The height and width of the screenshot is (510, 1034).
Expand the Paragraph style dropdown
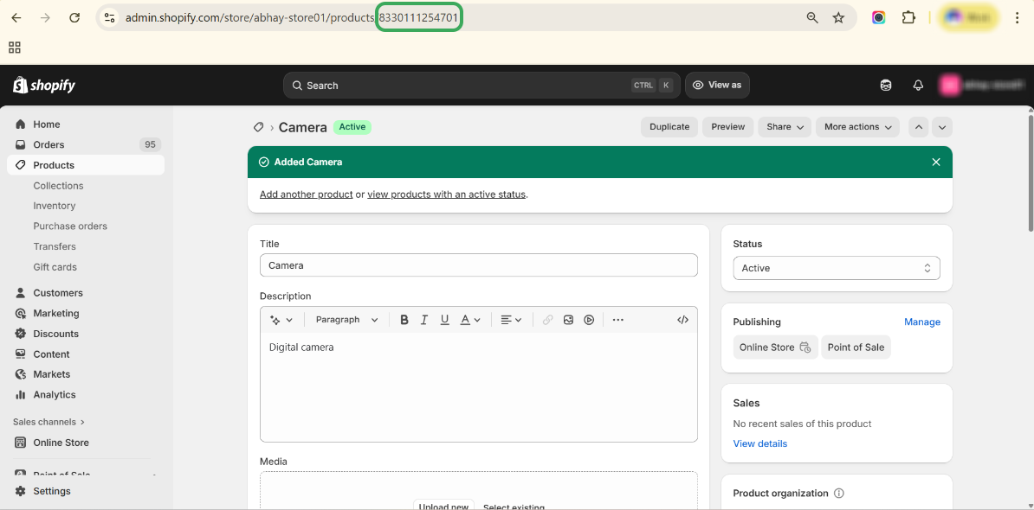(x=346, y=320)
